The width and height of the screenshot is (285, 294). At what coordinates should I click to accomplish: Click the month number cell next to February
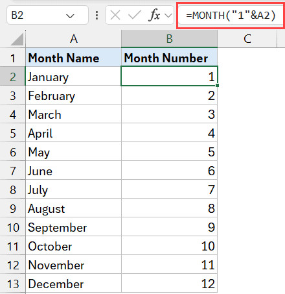pos(169,95)
